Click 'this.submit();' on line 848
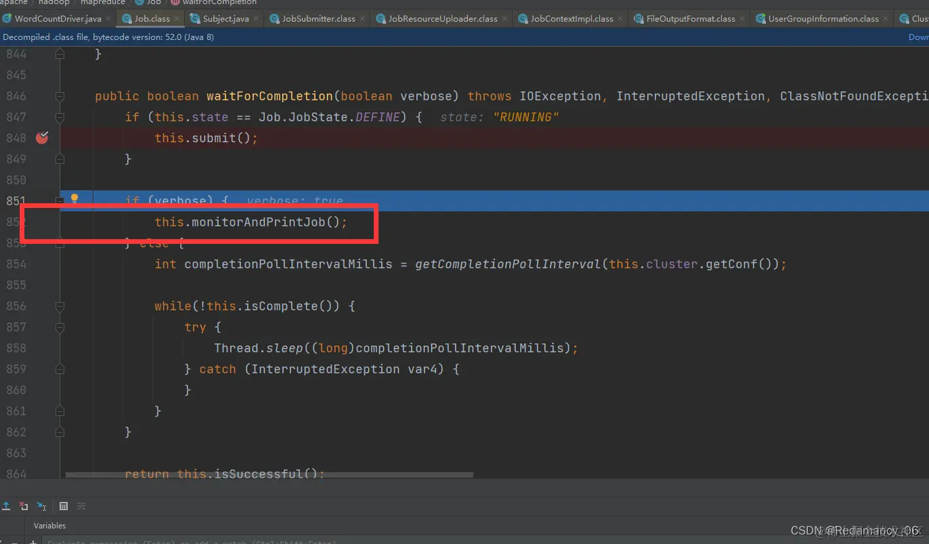The image size is (929, 544). [x=206, y=138]
